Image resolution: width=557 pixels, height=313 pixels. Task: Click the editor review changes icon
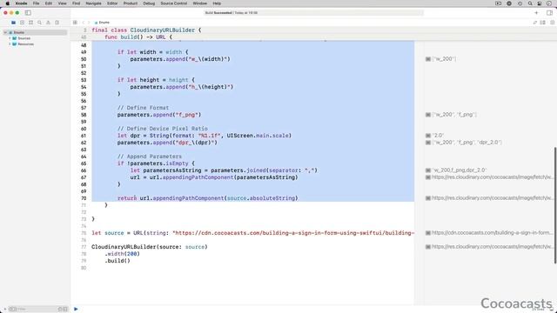click(x=535, y=23)
